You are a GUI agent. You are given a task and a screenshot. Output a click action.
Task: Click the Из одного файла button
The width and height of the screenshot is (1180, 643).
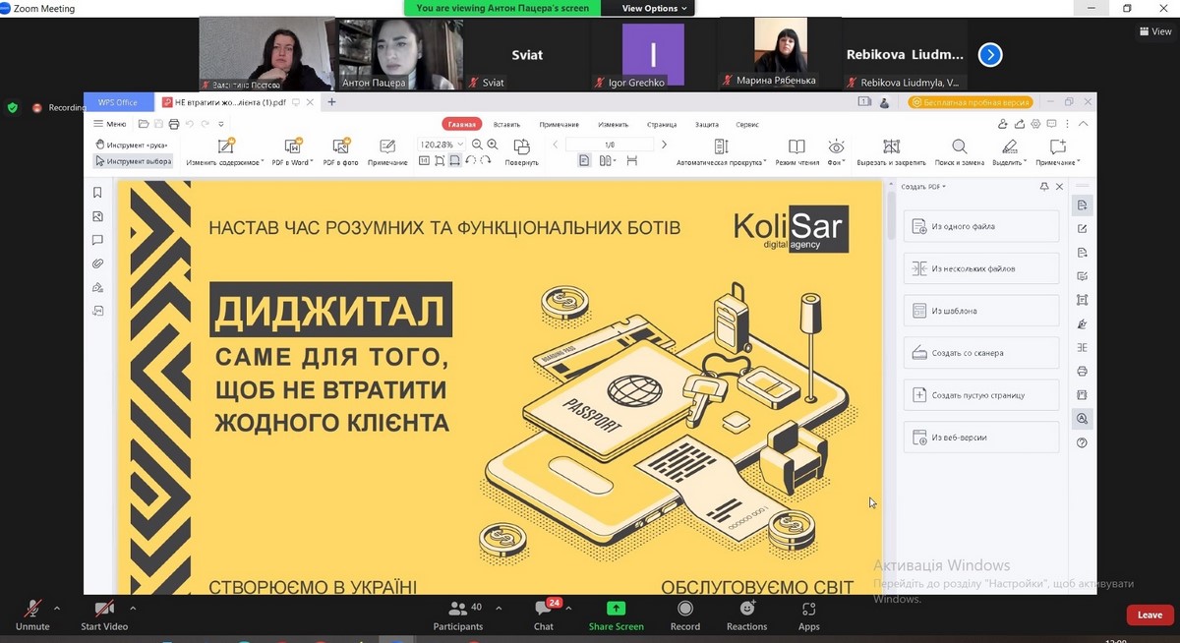pos(981,226)
